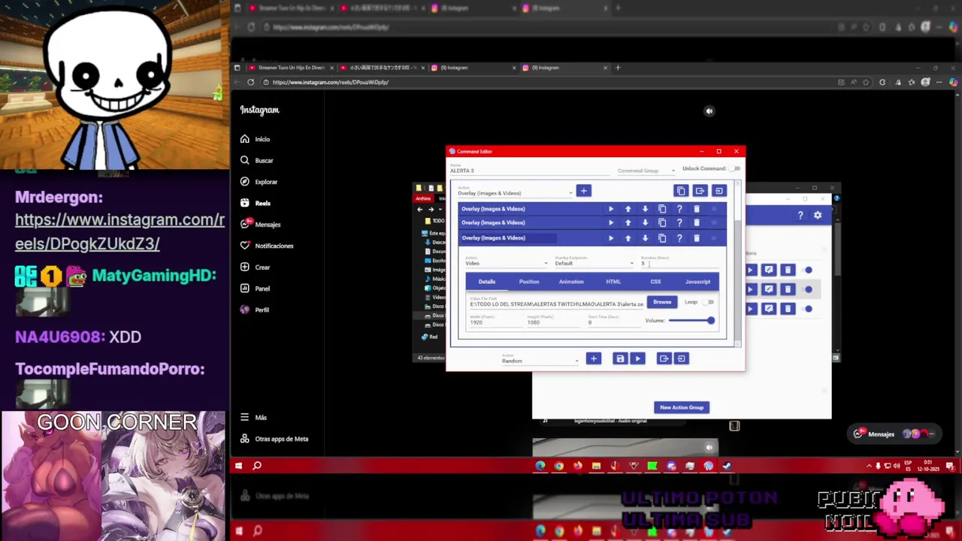Viewport: 962px width, 541px height.
Task: Open the Command Group dropdown
Action: click(646, 171)
